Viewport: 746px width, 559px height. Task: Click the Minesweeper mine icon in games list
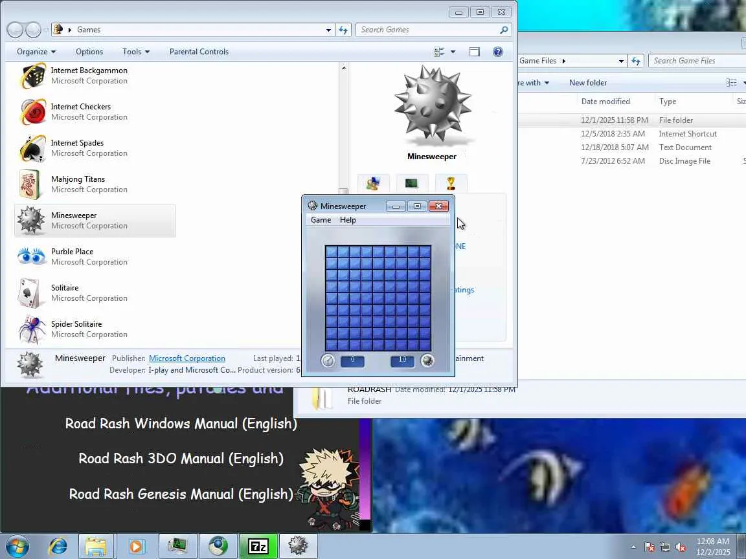(x=31, y=220)
